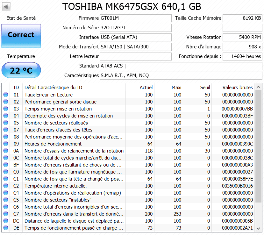Click the status orb for ID 01 row
This screenshot has width=264, height=235.
pyautogui.click(x=6, y=95)
